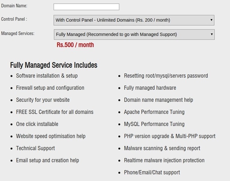
Task: Click the Domain Name label
Action: click(14, 6)
